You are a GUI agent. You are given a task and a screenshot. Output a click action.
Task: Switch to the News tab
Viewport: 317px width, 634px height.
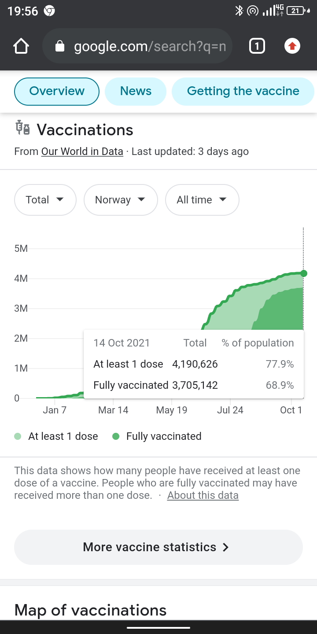tap(136, 91)
